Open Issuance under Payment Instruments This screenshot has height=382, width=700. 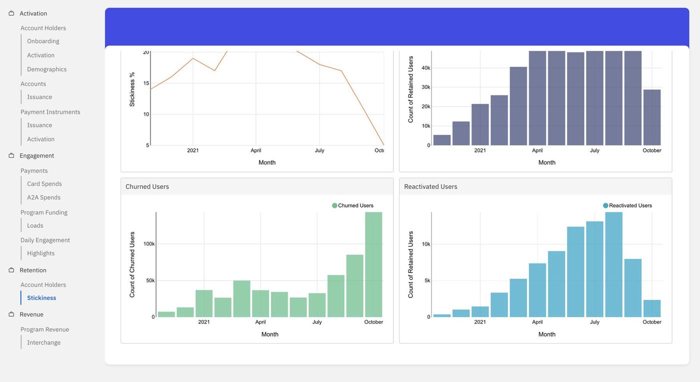[x=39, y=125]
